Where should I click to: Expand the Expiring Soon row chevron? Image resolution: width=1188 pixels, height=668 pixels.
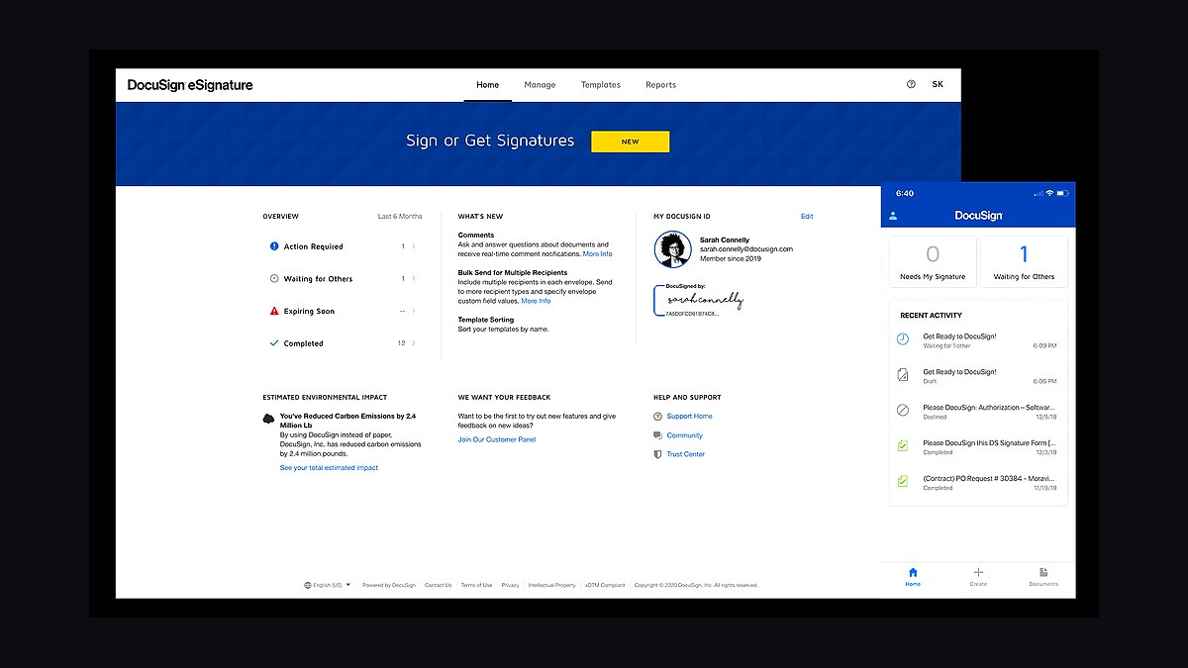click(x=414, y=311)
